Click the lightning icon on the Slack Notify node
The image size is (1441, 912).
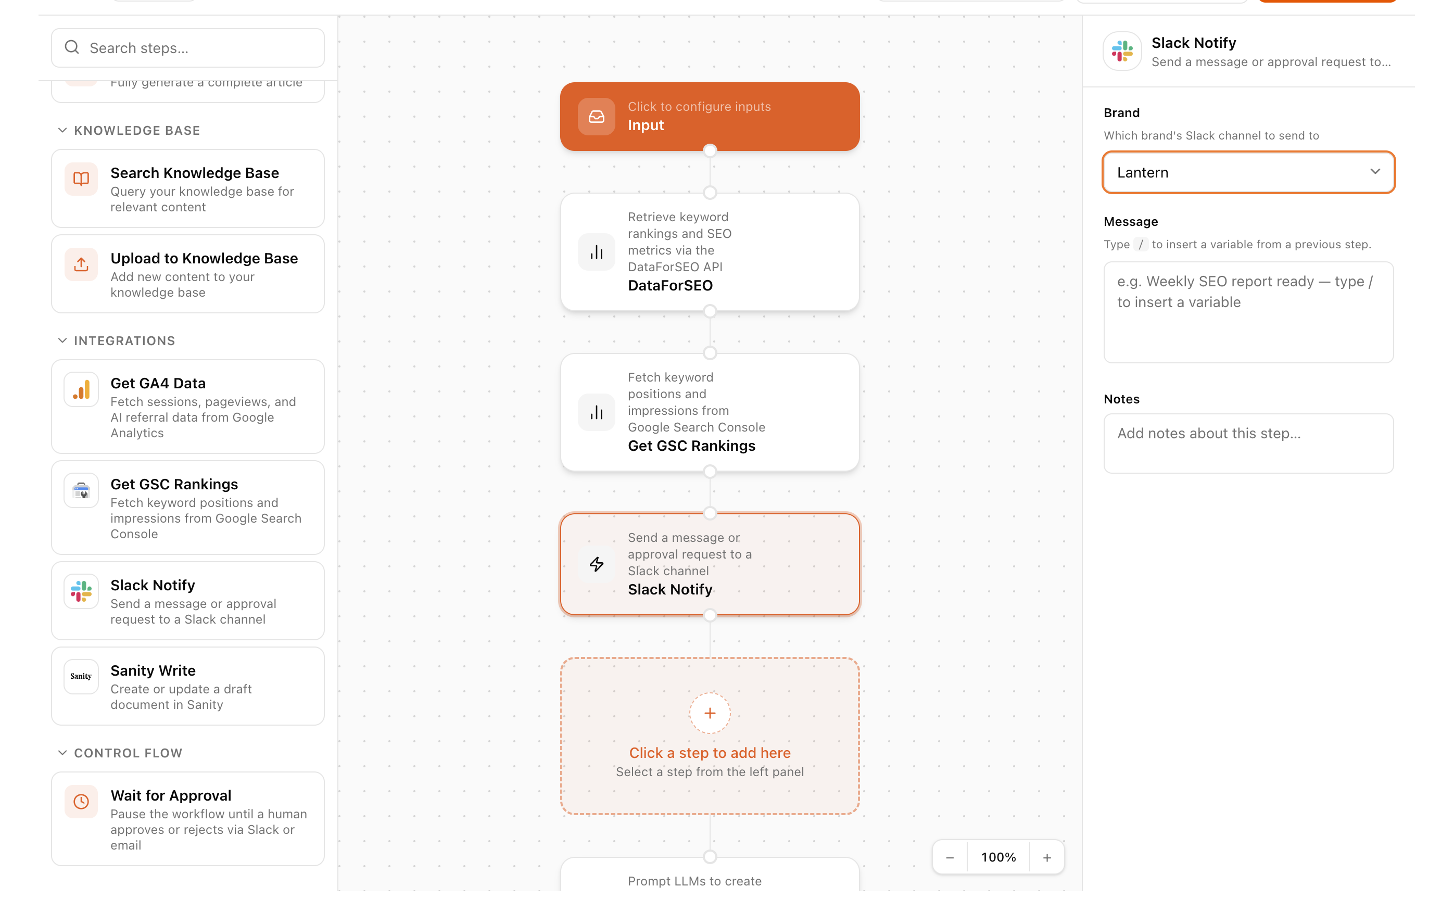596,563
